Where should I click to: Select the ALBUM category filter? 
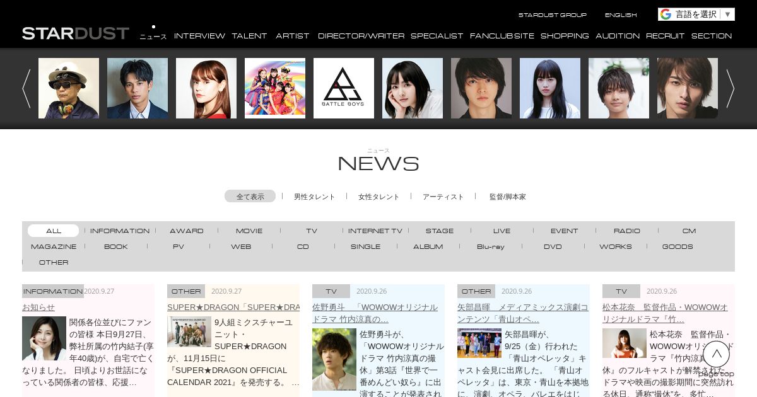pyautogui.click(x=428, y=246)
